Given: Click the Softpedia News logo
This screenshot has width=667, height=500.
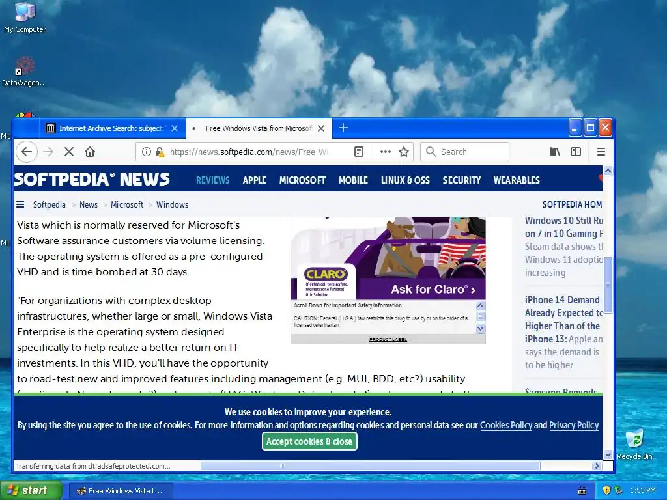Looking at the screenshot, I should pos(92,180).
